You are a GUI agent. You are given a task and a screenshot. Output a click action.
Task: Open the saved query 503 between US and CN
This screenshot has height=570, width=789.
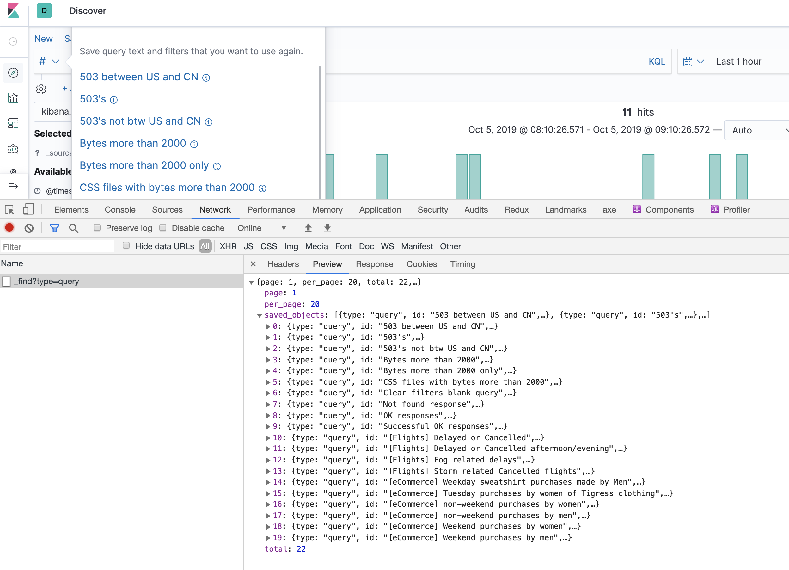tap(138, 77)
